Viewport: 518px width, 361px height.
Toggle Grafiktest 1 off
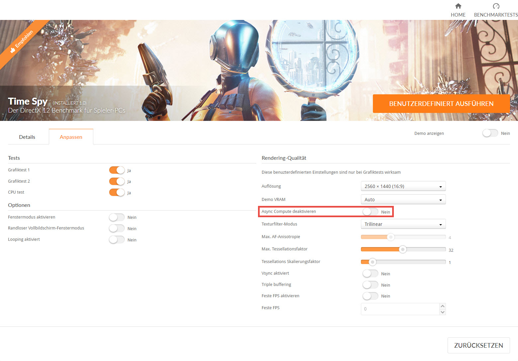[x=117, y=170]
